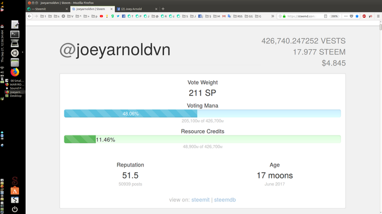Click the @joeyarnoldvn heading
The image size is (382, 214).
point(115,50)
